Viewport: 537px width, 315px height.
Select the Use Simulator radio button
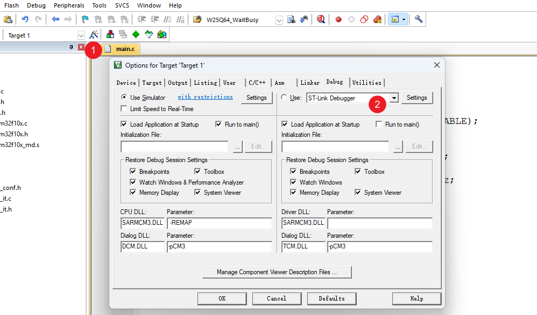[x=124, y=98]
